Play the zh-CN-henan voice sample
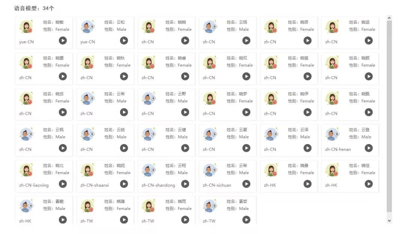The width and height of the screenshot is (405, 234). point(369,148)
